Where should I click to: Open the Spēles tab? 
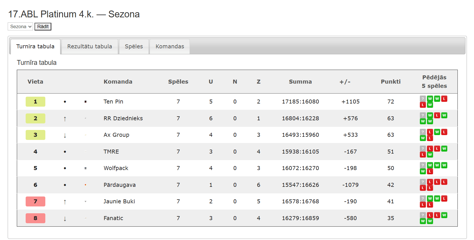134,46
